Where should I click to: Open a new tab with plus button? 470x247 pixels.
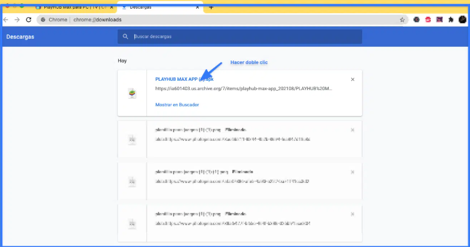211,8
